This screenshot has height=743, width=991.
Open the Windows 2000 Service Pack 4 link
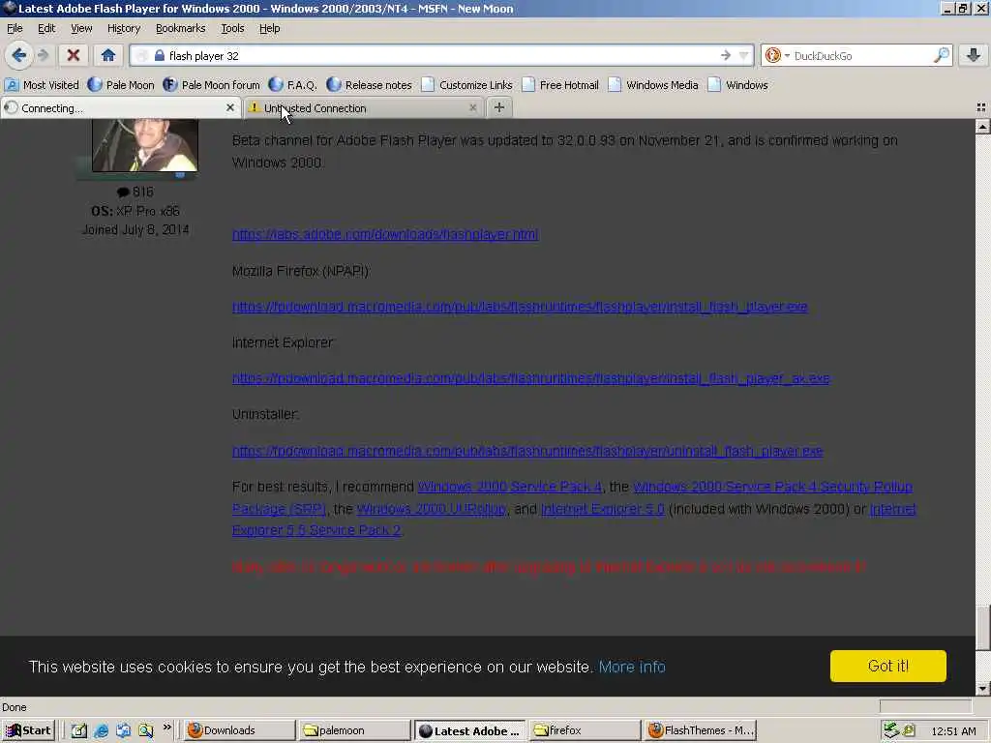pyautogui.click(x=510, y=487)
